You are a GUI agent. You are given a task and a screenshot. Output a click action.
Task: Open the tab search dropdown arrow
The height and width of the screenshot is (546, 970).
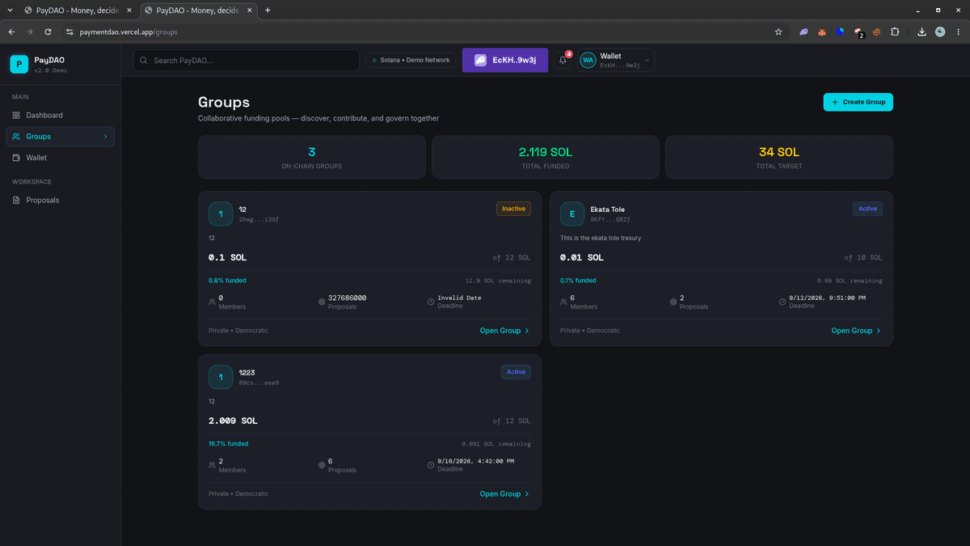click(x=9, y=11)
